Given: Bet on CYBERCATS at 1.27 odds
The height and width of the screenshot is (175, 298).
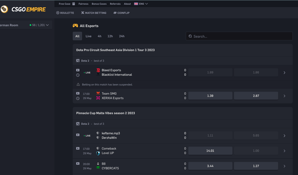Looking at the screenshot, I should click(x=256, y=166).
